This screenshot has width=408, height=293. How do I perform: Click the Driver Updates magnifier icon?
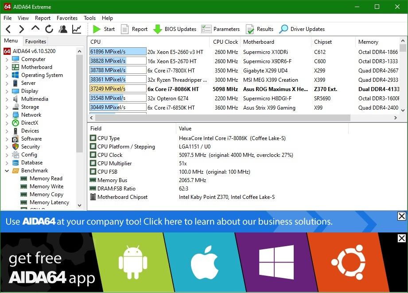click(x=284, y=29)
